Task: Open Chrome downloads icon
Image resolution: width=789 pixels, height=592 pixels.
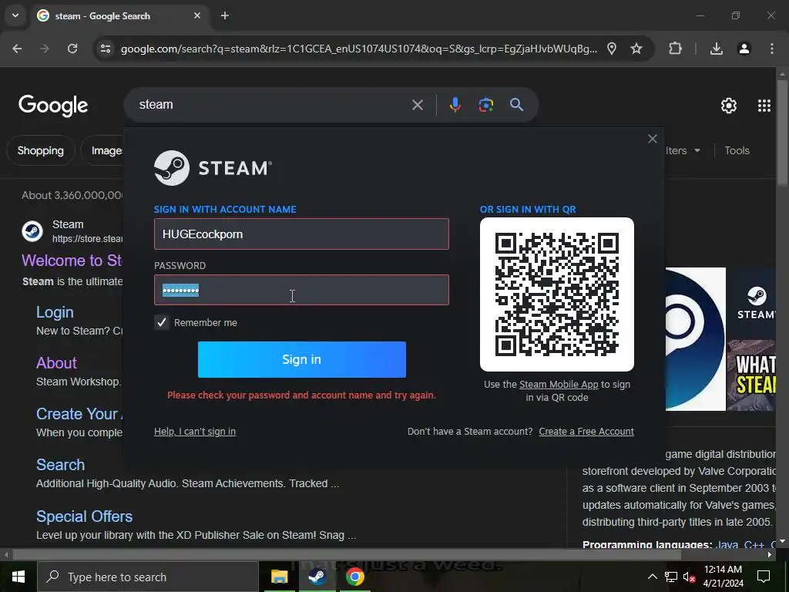Action: pyautogui.click(x=716, y=49)
